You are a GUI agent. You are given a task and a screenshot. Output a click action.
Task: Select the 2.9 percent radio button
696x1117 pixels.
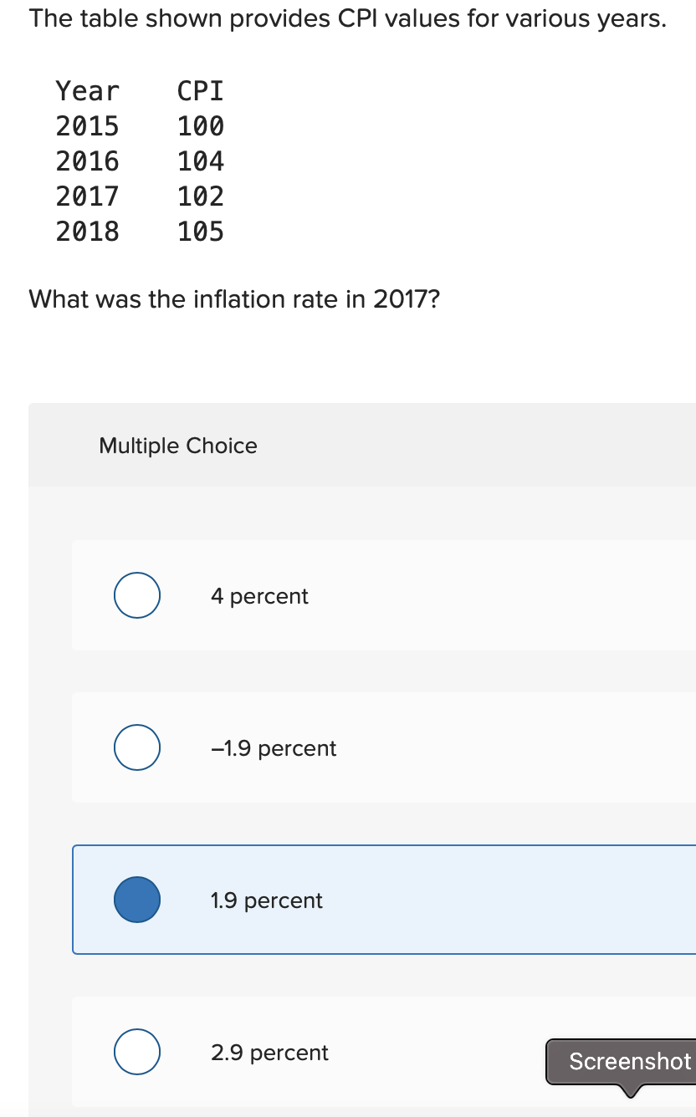tap(137, 1052)
